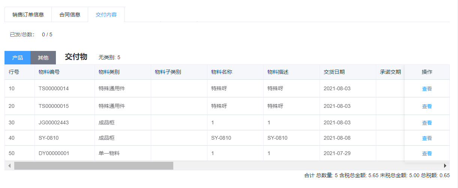Select the 2021-07-29 delivery date cell
Viewport: 458px width, 188px height.
337,154
